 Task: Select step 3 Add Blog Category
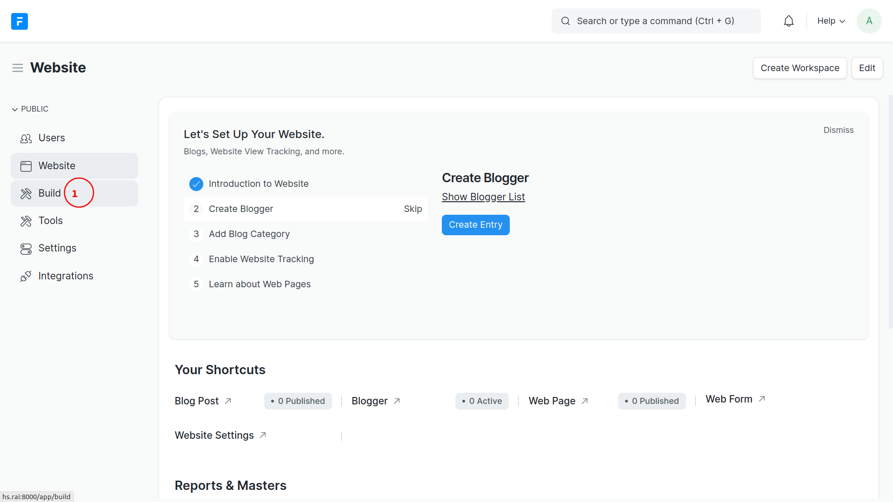[x=249, y=234]
